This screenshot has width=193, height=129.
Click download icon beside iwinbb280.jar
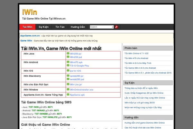point(68,76)
